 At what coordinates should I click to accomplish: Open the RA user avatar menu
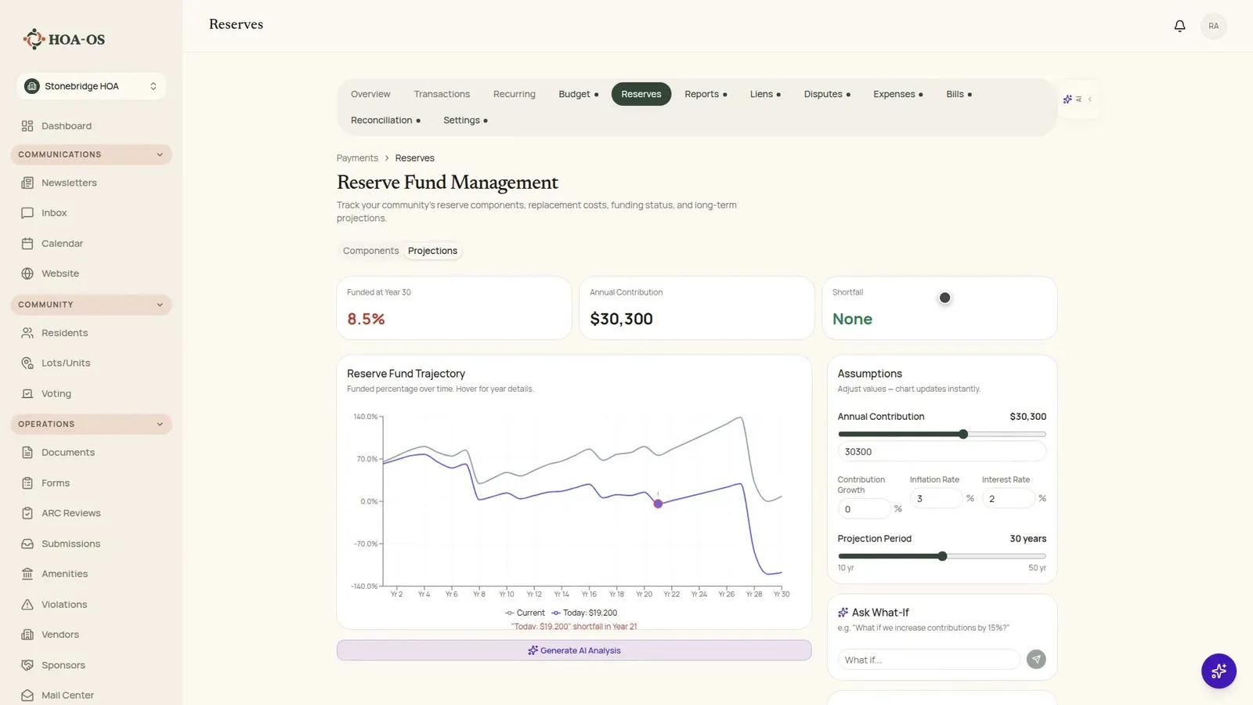(1213, 26)
